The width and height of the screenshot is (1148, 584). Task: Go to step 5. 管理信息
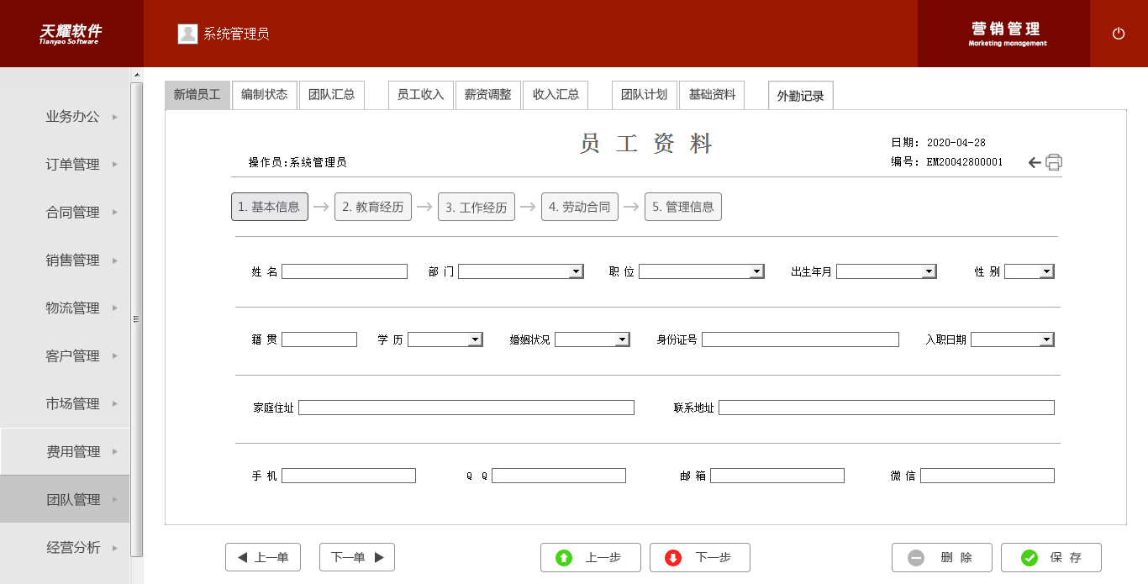683,207
